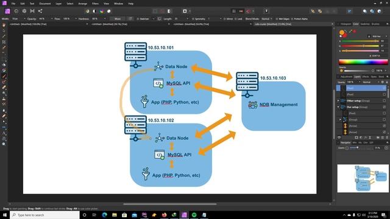Image resolution: width=390 pixels, height=219 pixels.
Task: Open the Assistant options tuxedo icon
Action: pos(266,11)
